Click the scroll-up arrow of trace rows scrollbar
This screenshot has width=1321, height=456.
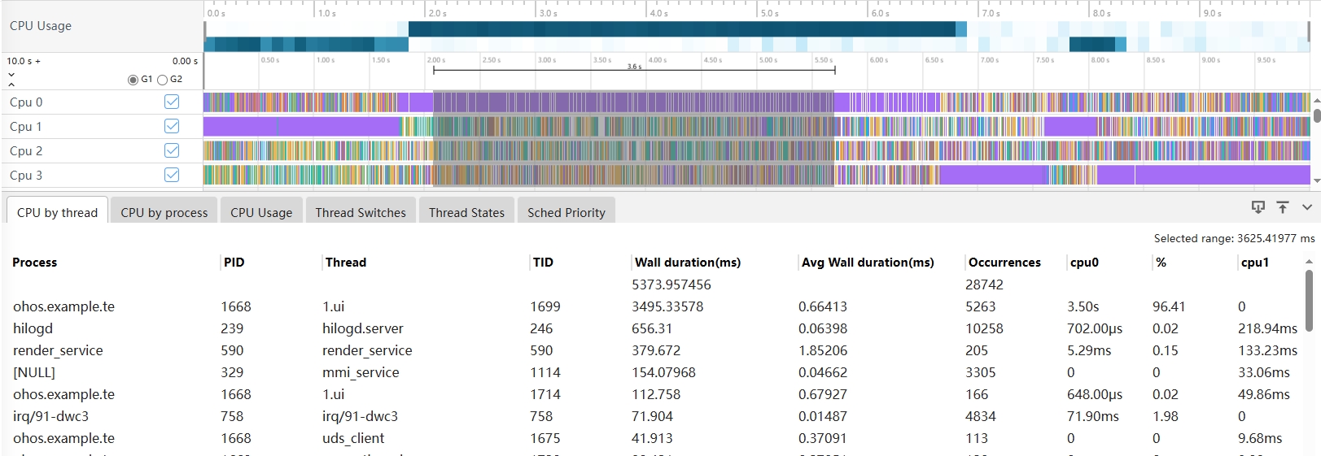coord(1316,100)
